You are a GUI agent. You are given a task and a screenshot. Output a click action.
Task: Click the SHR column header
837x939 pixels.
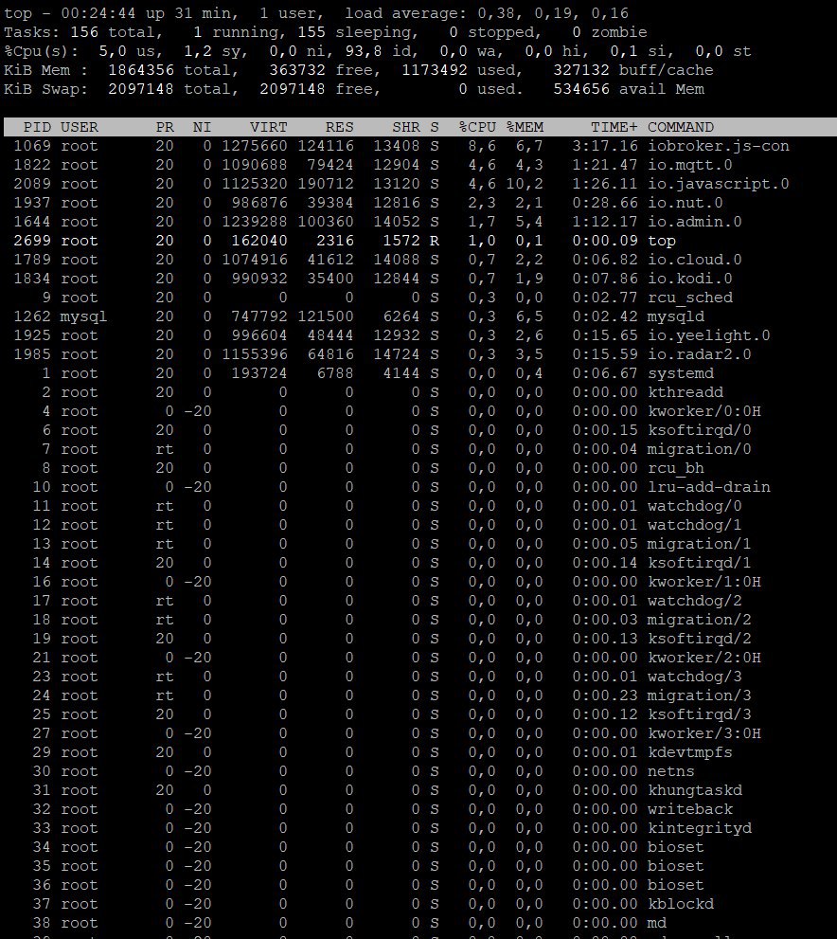(x=406, y=127)
